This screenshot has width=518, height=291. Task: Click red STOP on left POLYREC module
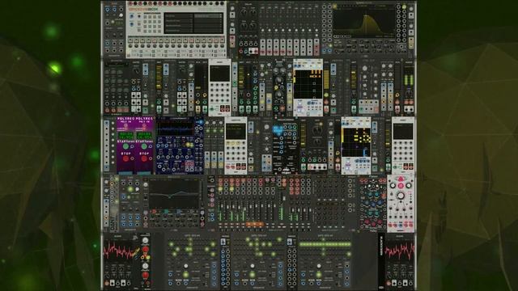[x=126, y=158]
